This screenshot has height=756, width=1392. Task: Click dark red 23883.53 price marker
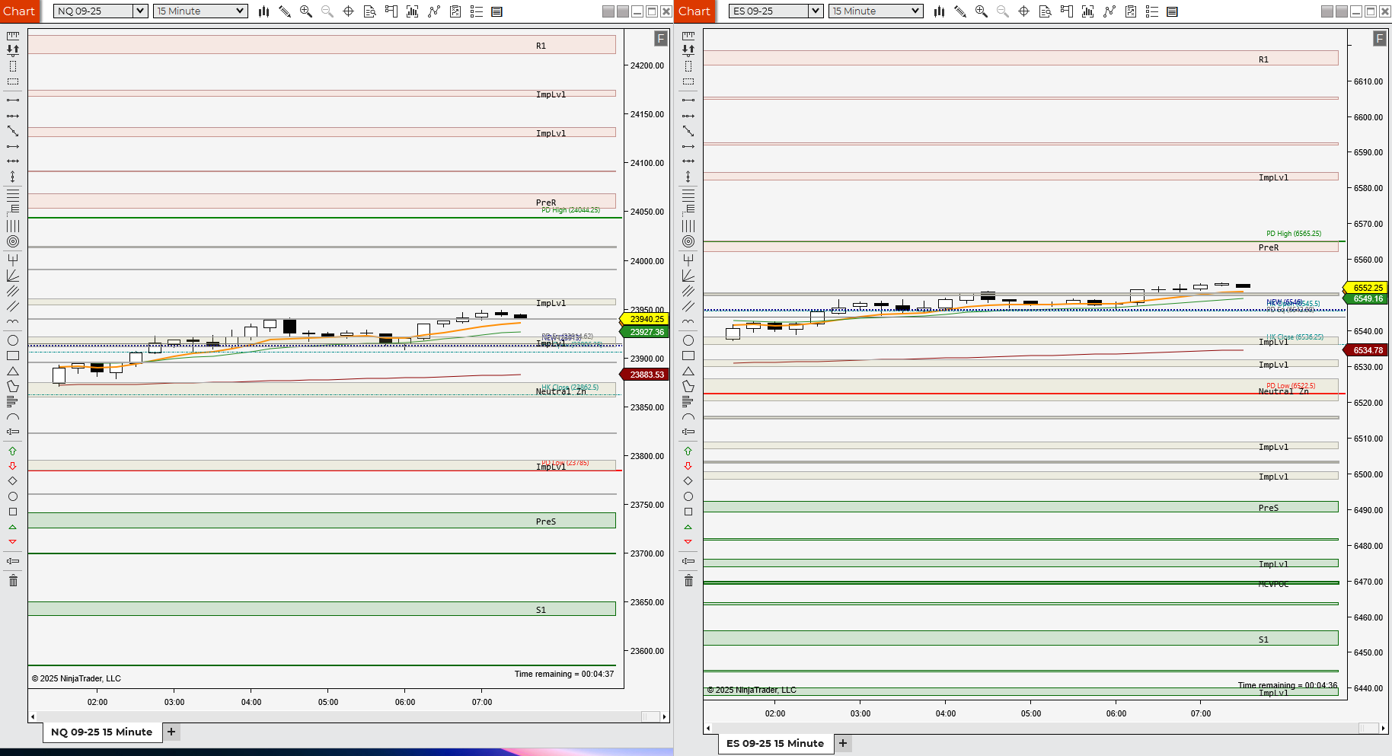tap(645, 375)
